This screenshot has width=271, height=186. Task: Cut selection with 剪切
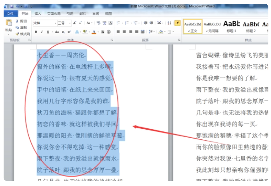[x=22, y=21]
